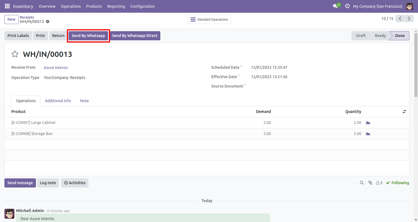Click Print Labels button
This screenshot has width=418, height=222.
[18, 36]
